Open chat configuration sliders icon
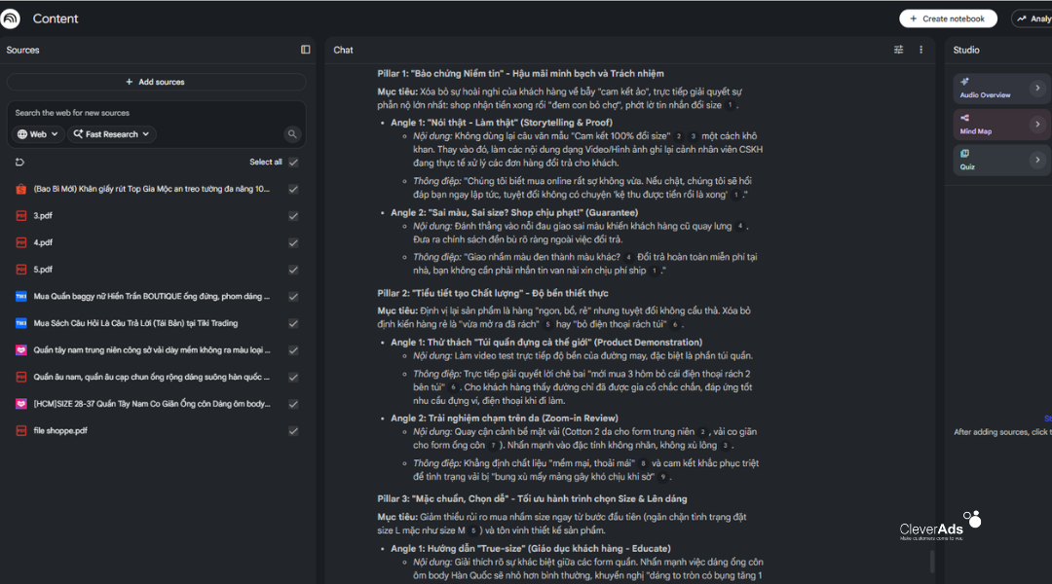 [898, 50]
